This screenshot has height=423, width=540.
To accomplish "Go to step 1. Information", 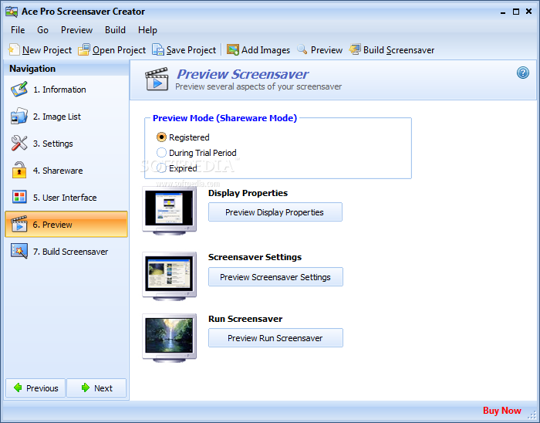I will click(x=66, y=90).
